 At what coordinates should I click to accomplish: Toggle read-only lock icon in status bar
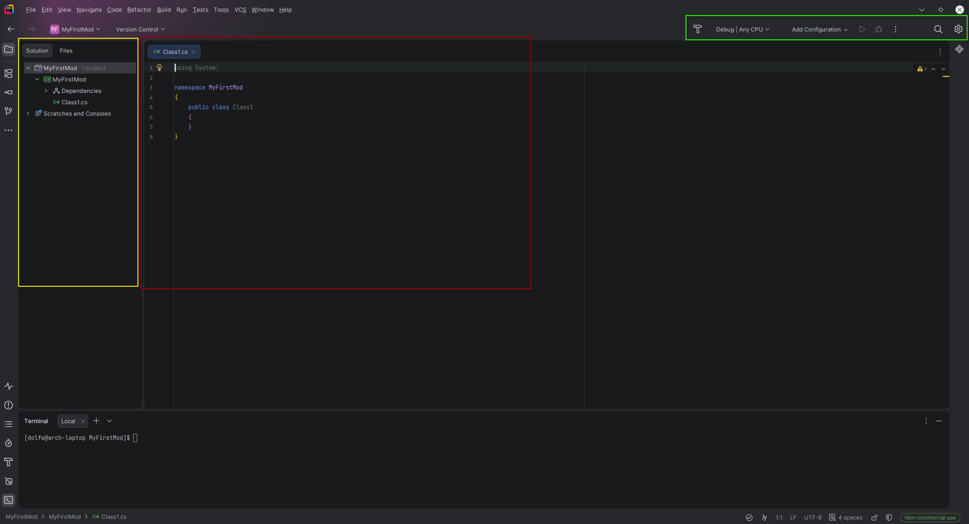[874, 518]
